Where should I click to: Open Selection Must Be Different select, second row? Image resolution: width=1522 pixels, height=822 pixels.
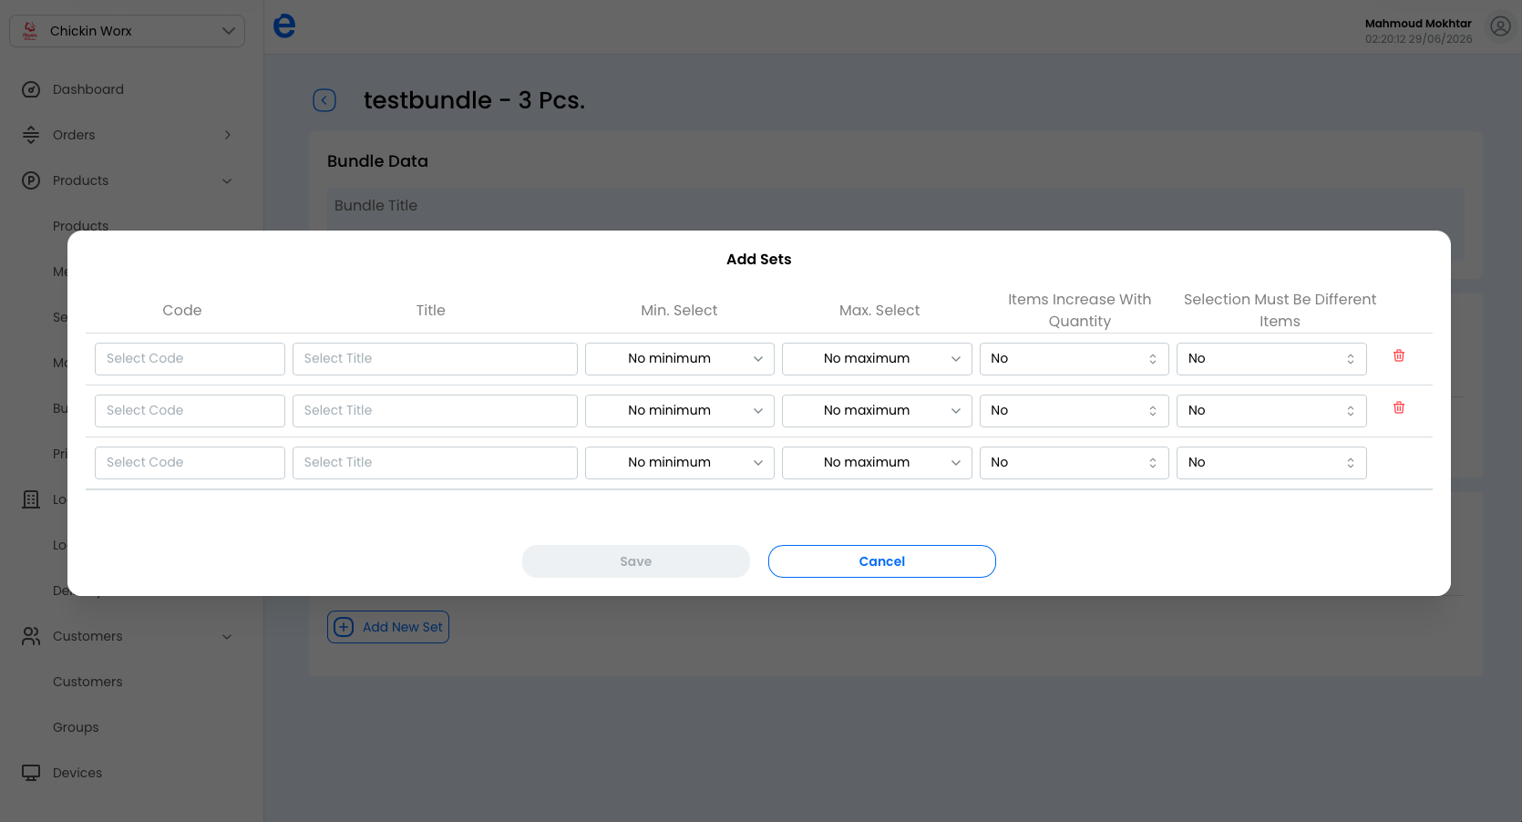[1271, 411]
